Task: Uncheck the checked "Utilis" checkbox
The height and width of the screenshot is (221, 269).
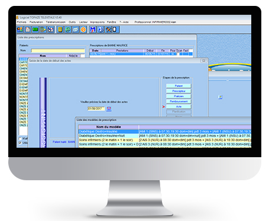Action: 20,142
